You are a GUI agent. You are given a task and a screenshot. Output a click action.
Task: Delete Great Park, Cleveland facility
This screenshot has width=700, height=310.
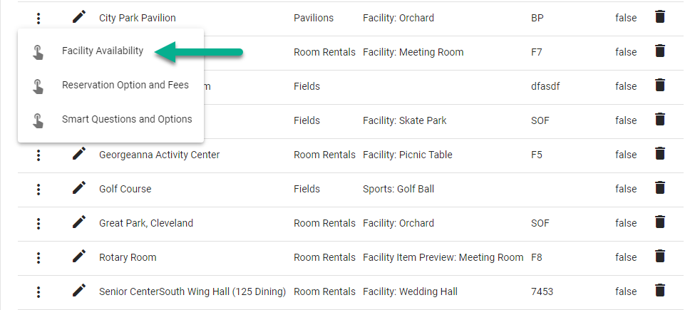(660, 222)
